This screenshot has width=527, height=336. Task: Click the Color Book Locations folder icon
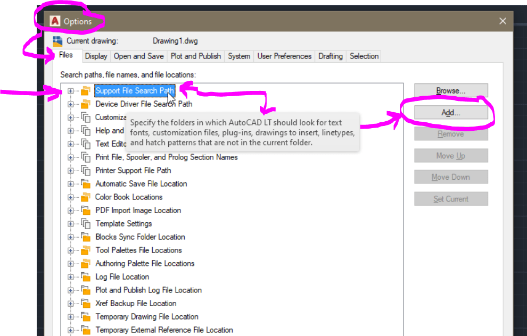coord(86,197)
